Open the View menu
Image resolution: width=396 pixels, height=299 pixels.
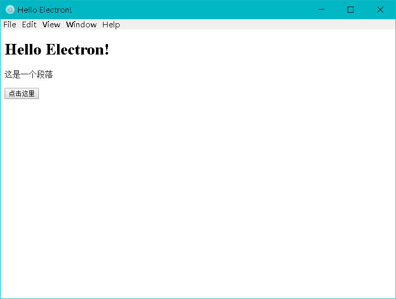pyautogui.click(x=52, y=24)
